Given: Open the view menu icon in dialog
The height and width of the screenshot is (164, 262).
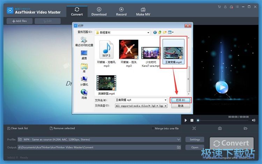Looking at the screenshot, I should (170, 33).
